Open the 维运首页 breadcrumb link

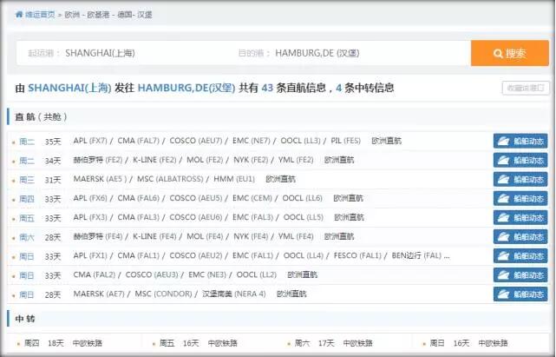point(40,15)
